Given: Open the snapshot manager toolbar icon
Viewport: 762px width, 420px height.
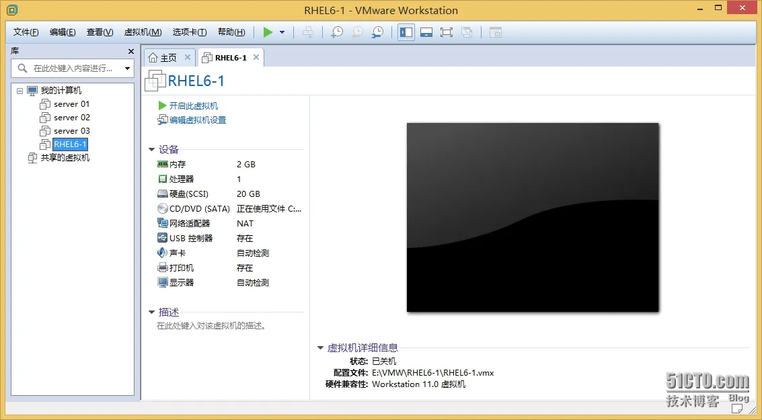Looking at the screenshot, I should (377, 32).
